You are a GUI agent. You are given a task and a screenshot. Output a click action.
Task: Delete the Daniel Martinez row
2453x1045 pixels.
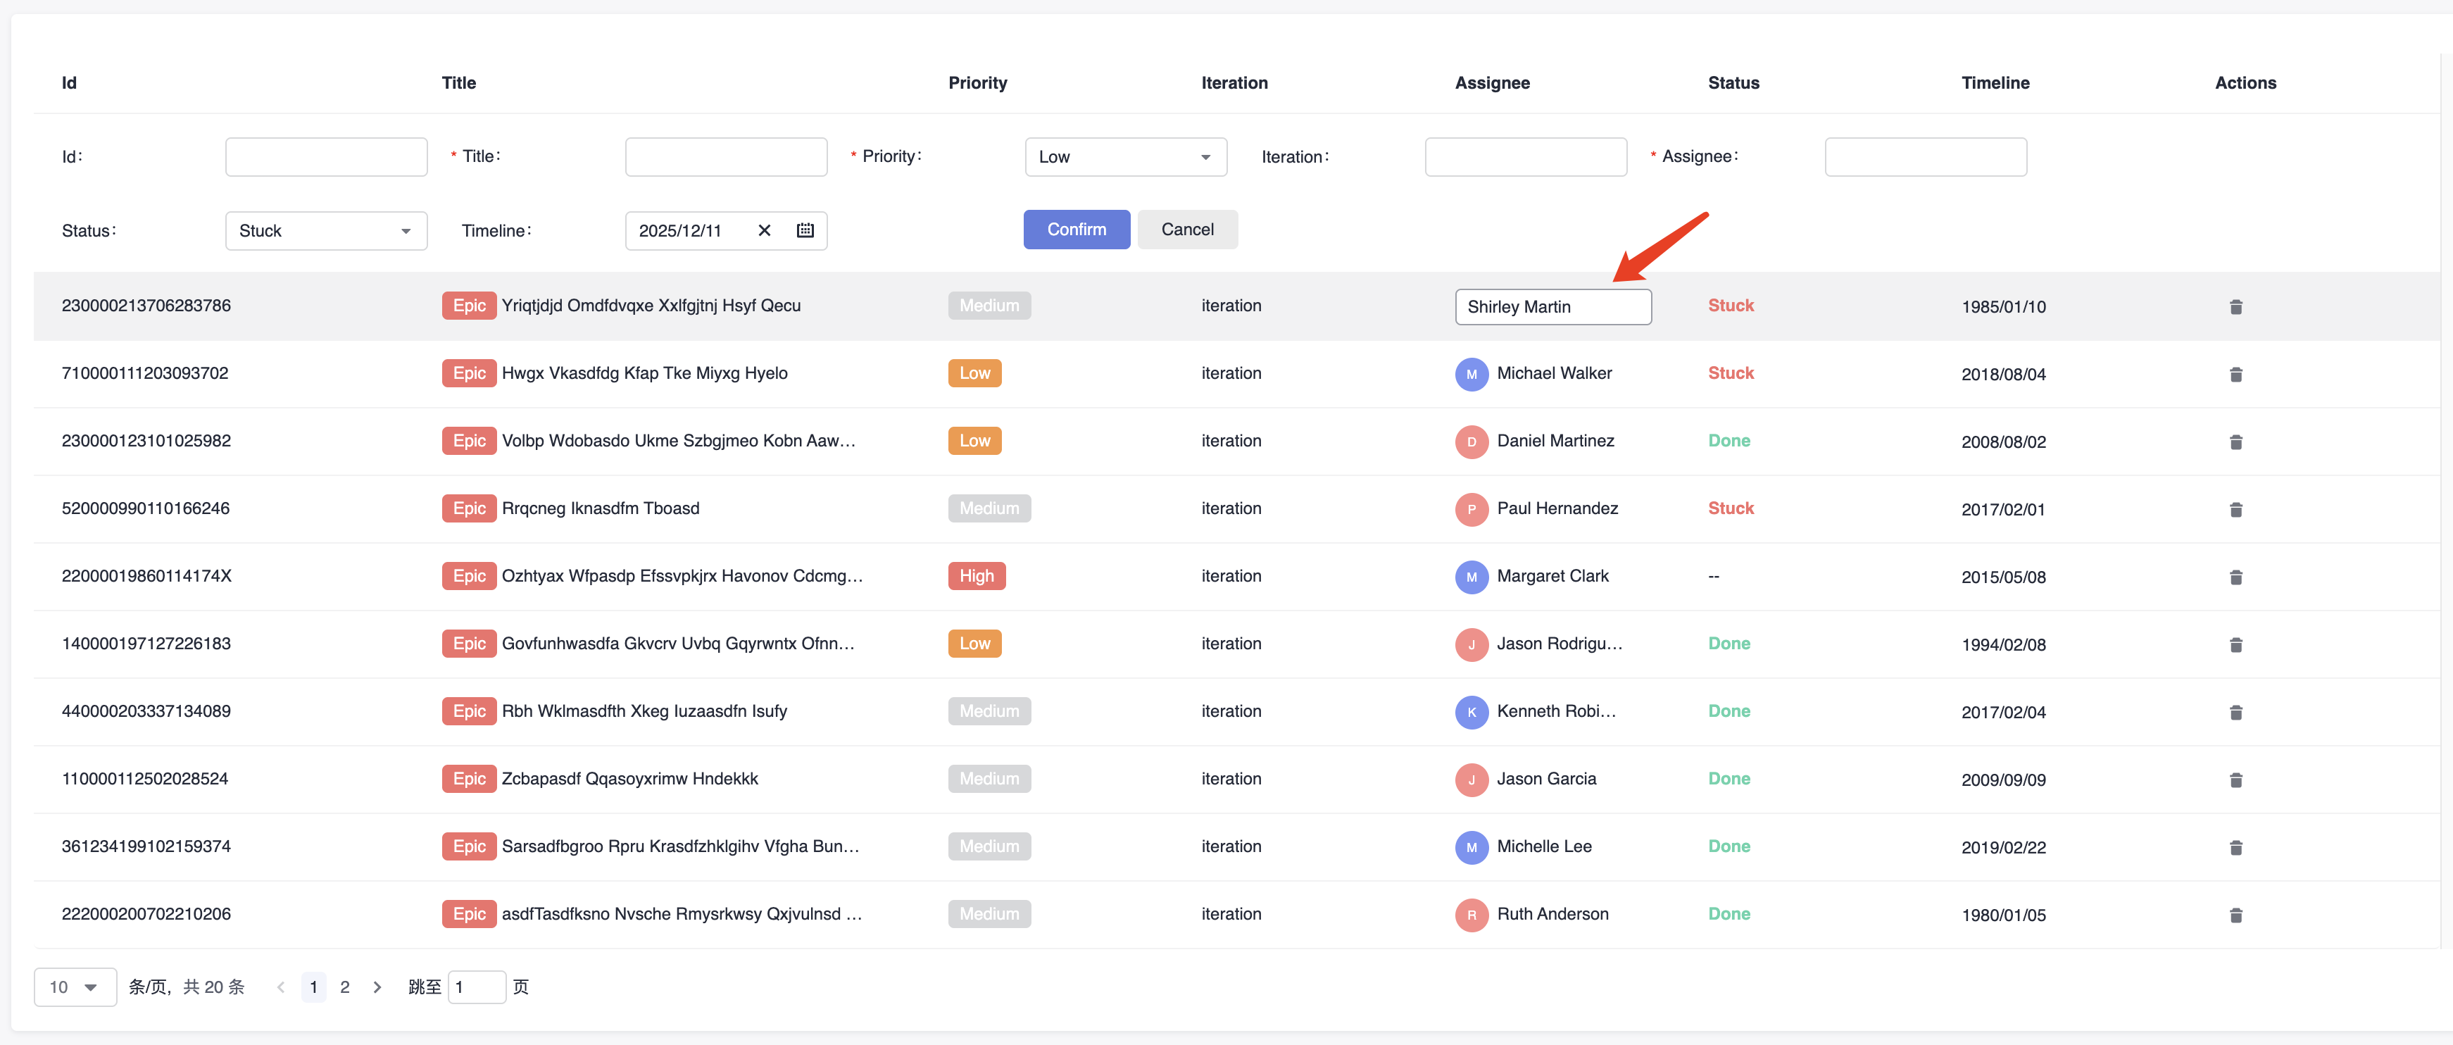pyautogui.click(x=2235, y=442)
